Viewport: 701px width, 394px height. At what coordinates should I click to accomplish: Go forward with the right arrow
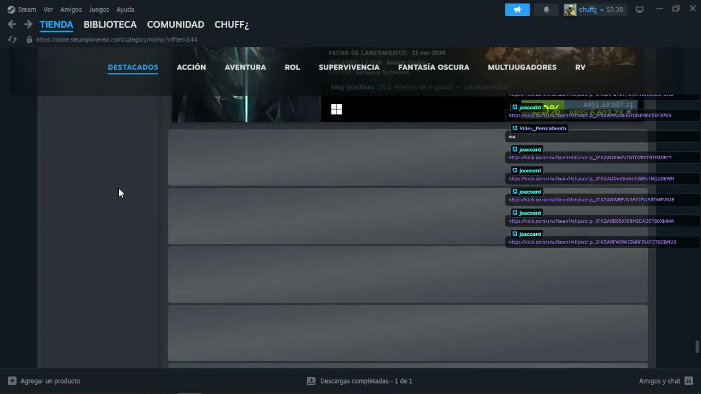[x=28, y=25]
